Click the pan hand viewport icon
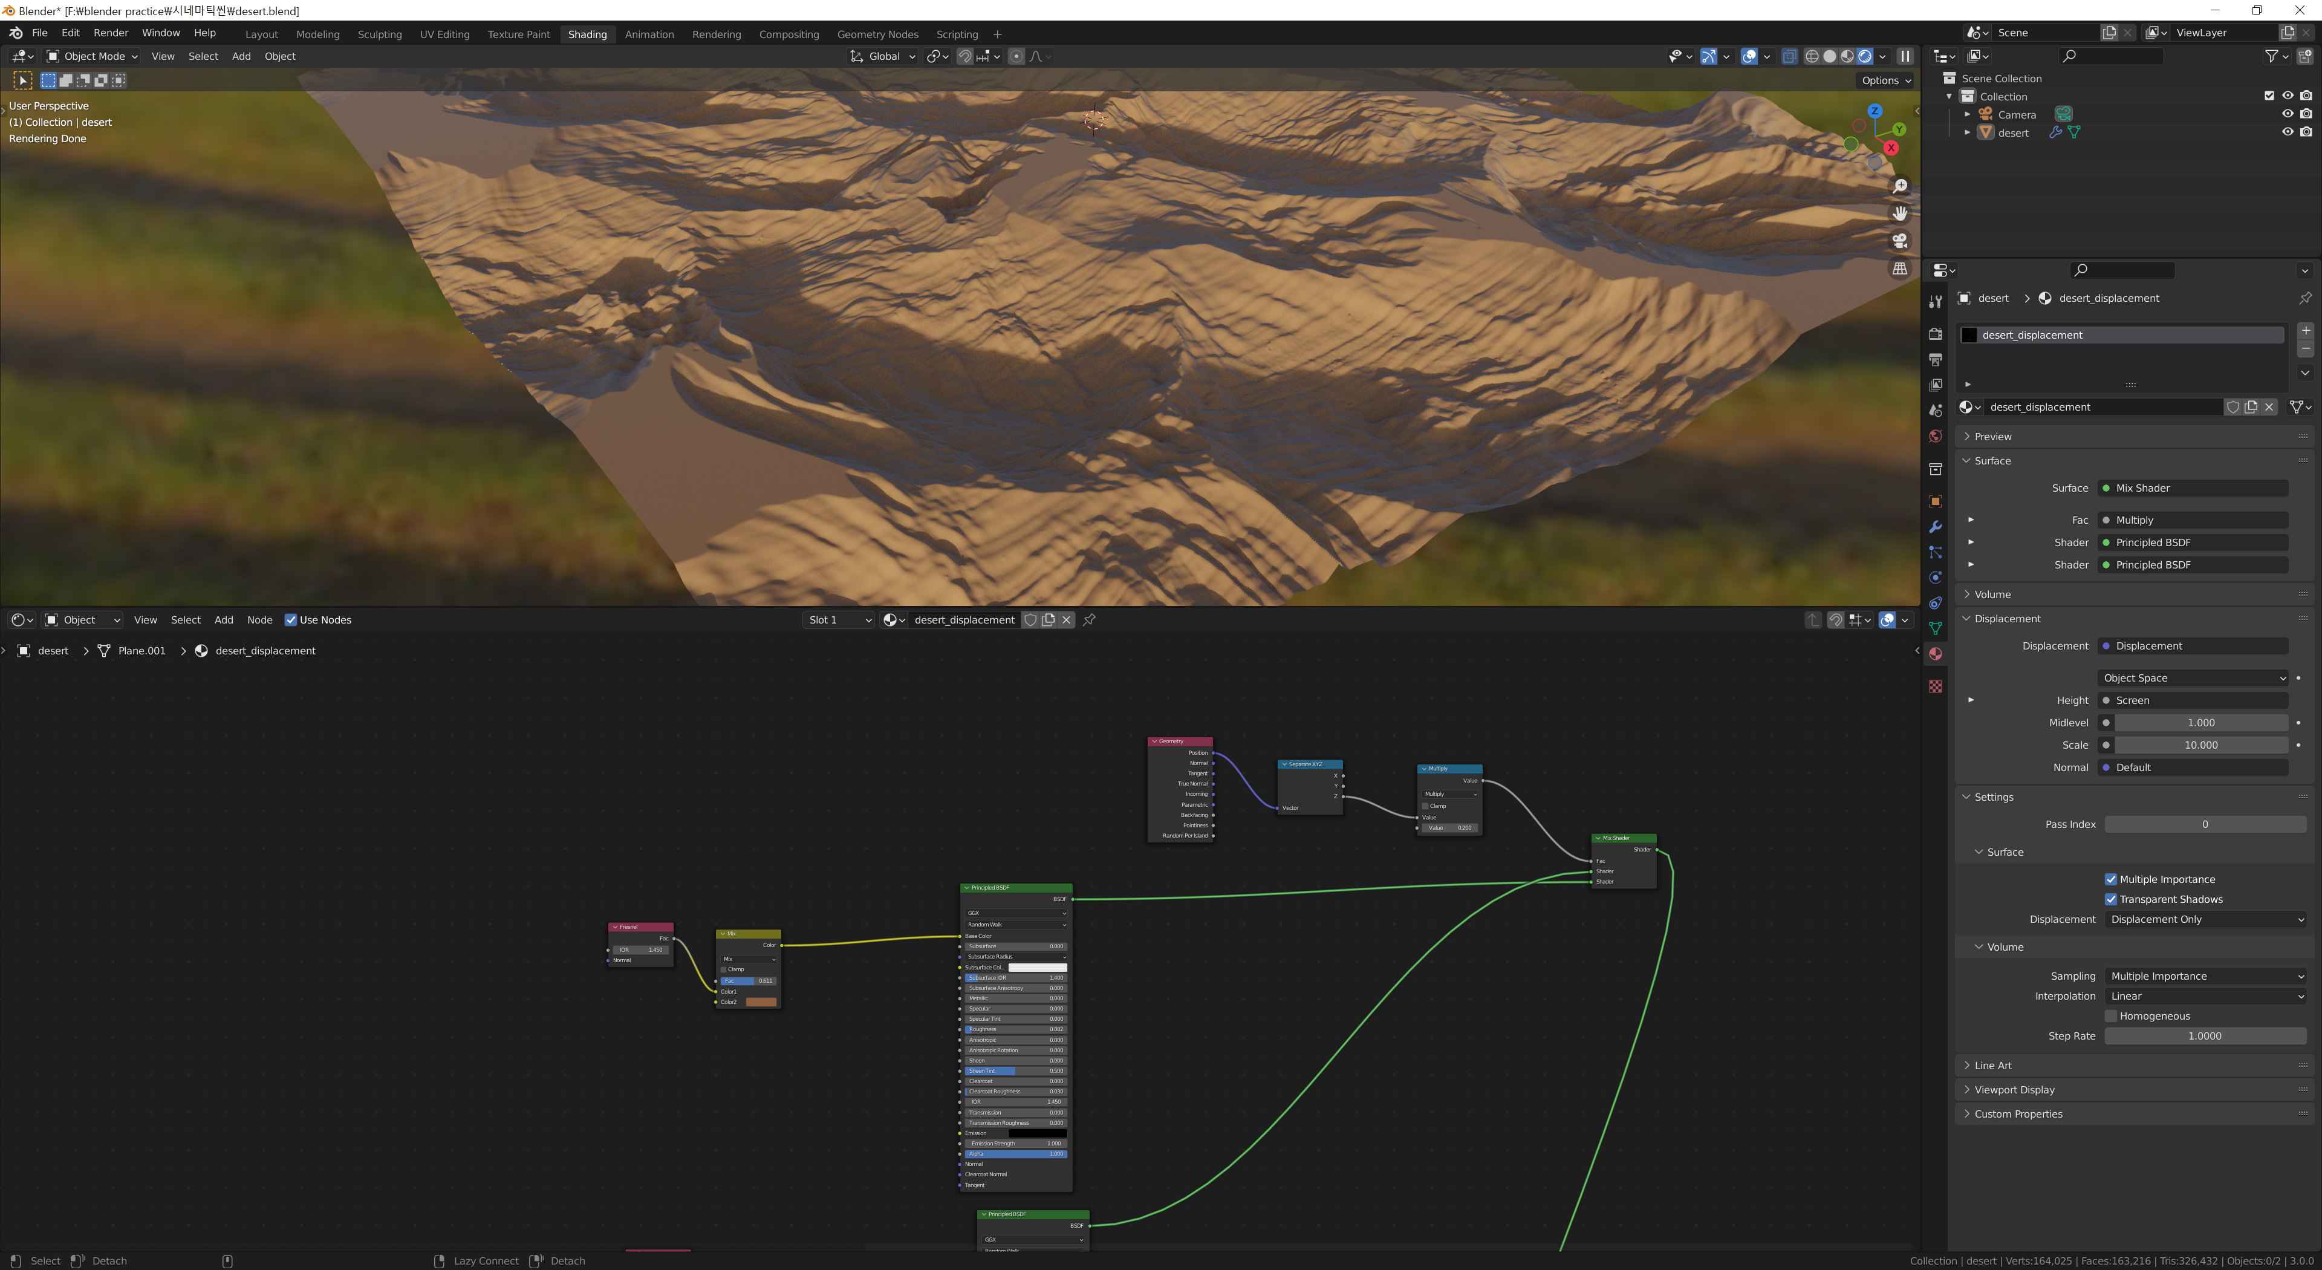This screenshot has width=2322, height=1270. pos(1899,213)
